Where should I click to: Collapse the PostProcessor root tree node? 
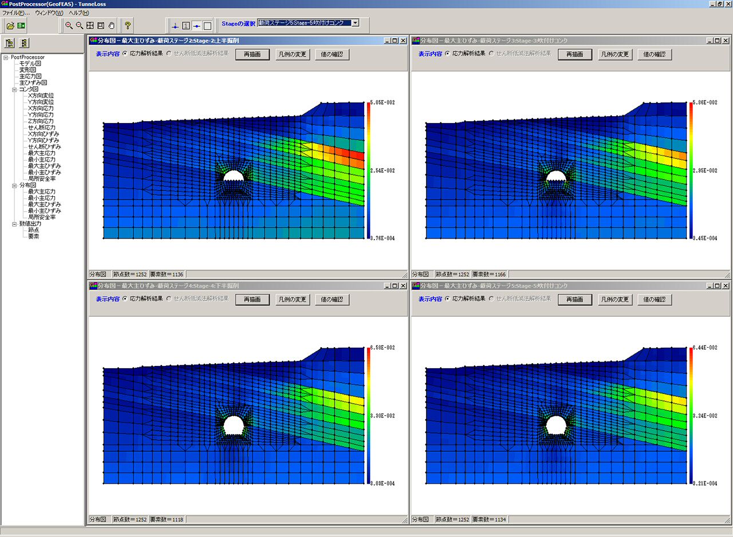coord(5,57)
